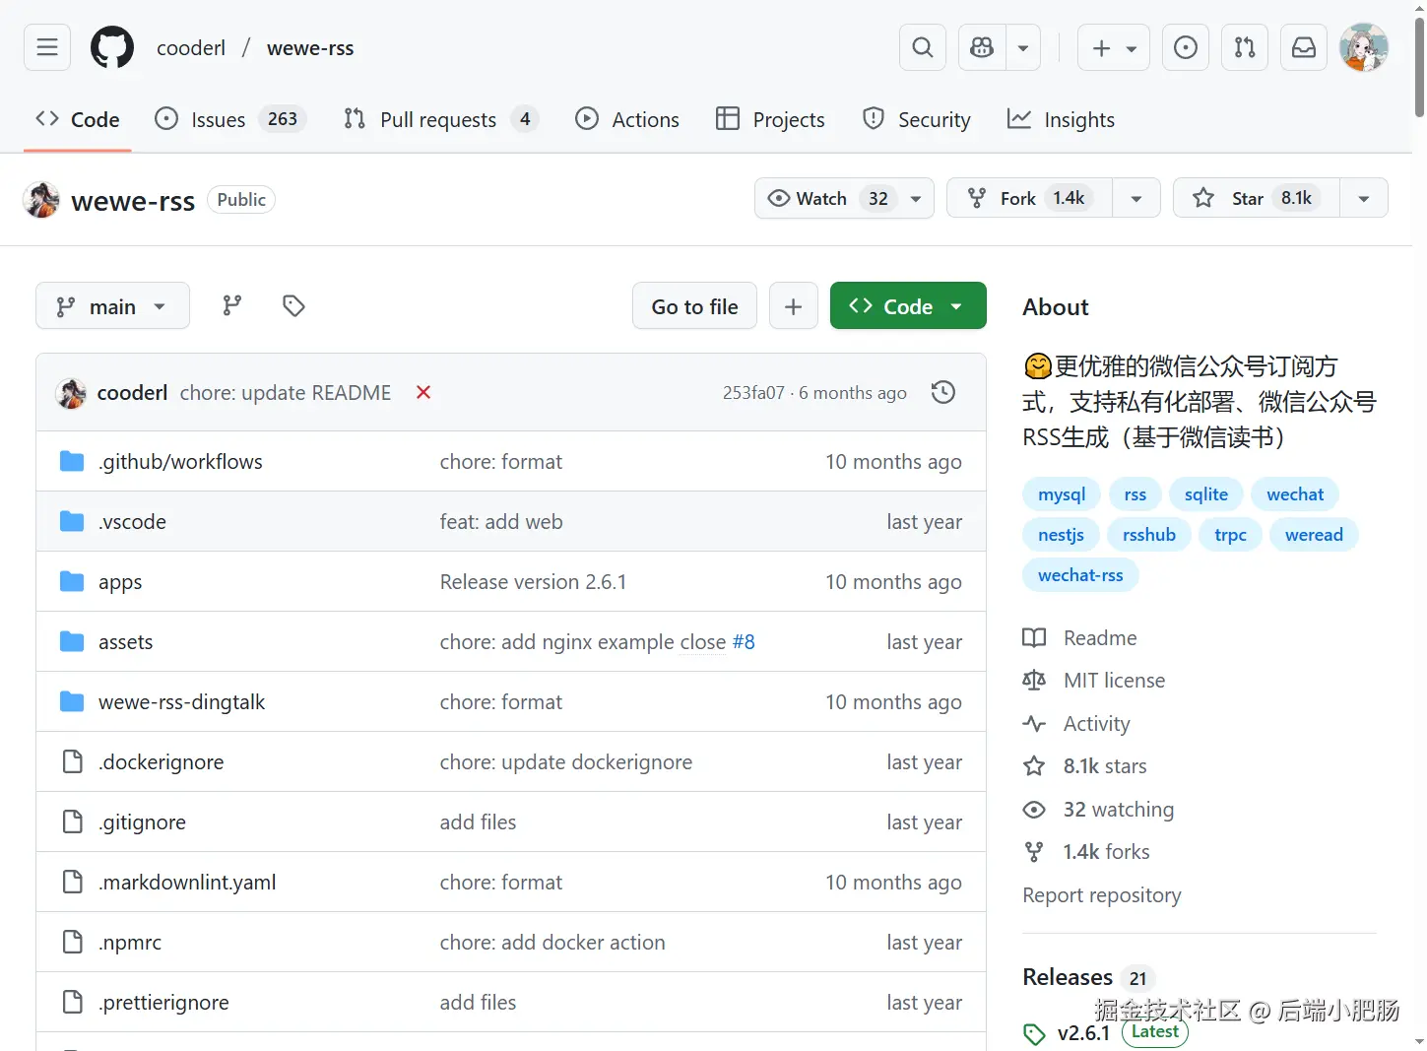This screenshot has height=1051, width=1427.
Task: Open the notifications inbox icon
Action: point(1304,47)
